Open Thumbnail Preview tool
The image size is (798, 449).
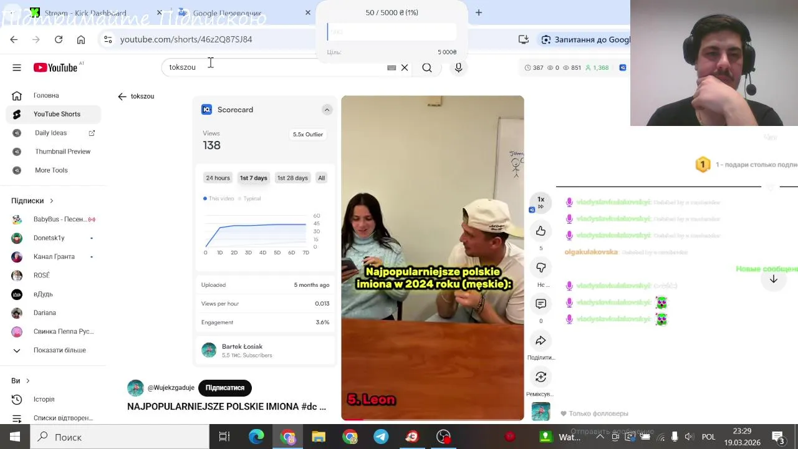pos(53,152)
